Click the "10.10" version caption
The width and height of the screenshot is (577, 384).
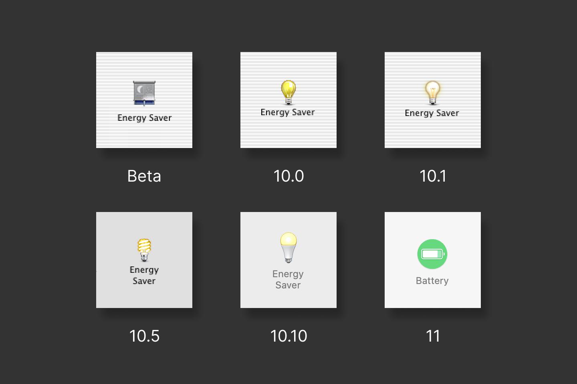click(x=288, y=336)
